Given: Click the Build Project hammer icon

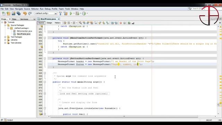Looking at the screenshot, I should click(x=60, y=14).
